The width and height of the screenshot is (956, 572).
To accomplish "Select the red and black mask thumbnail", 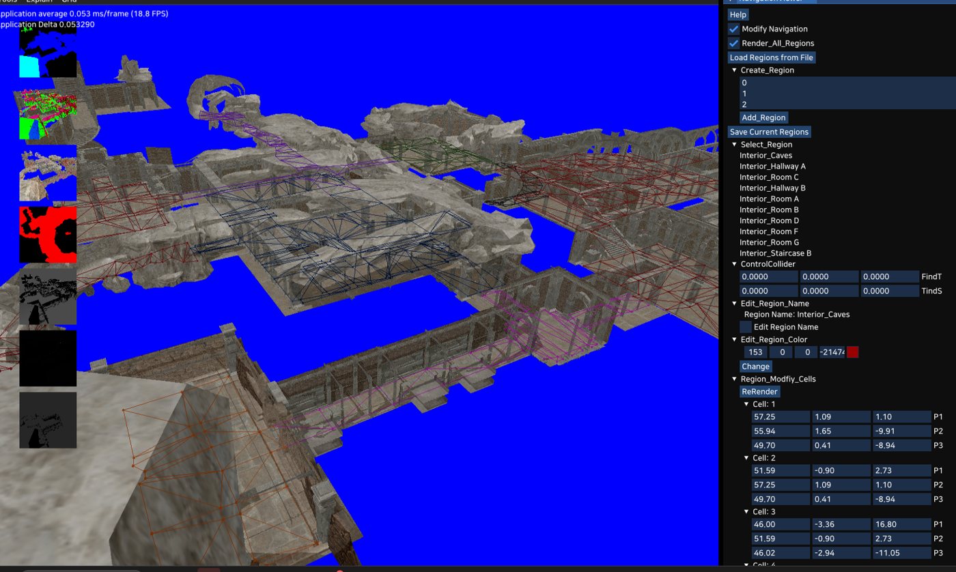I will point(48,235).
